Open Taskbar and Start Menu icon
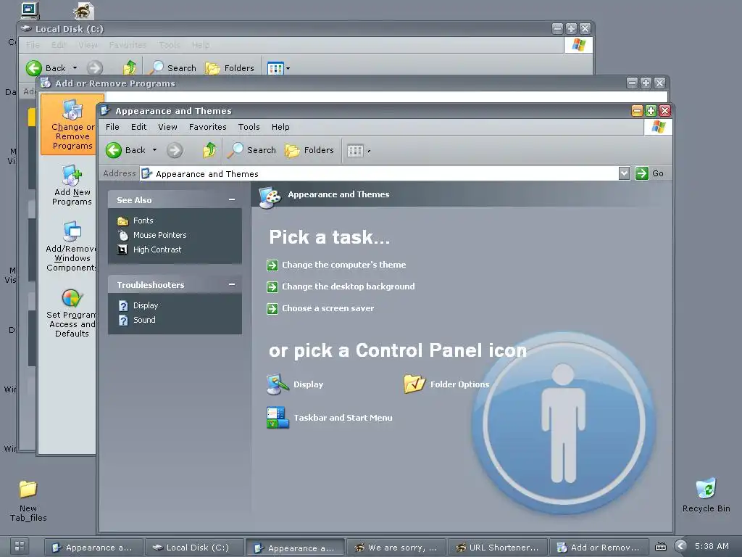 click(x=330, y=417)
